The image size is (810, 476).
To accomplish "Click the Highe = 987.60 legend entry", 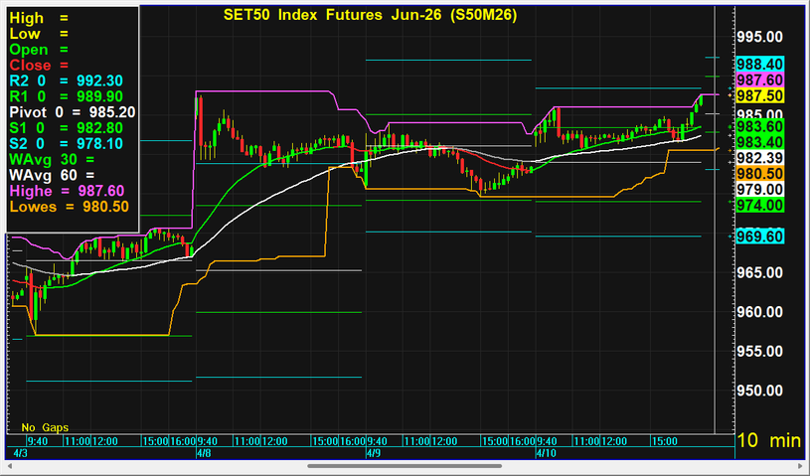I will click(67, 190).
